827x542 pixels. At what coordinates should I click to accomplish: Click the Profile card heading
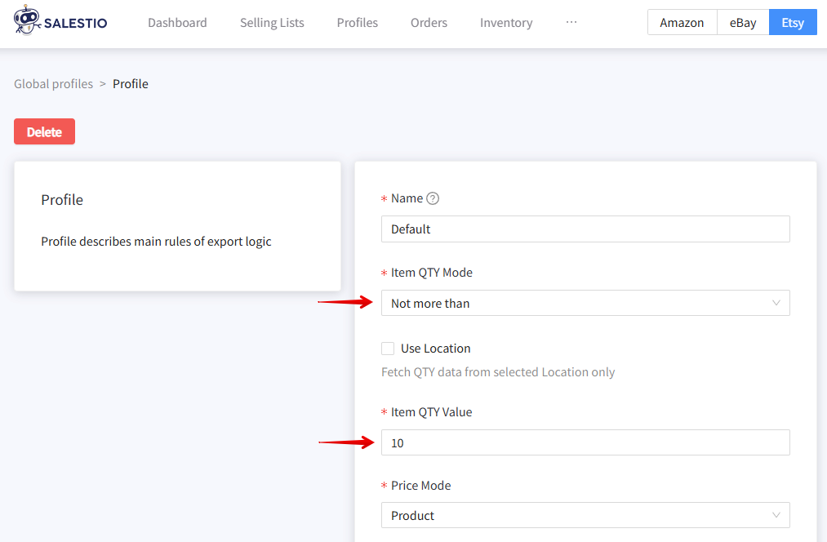coord(62,200)
